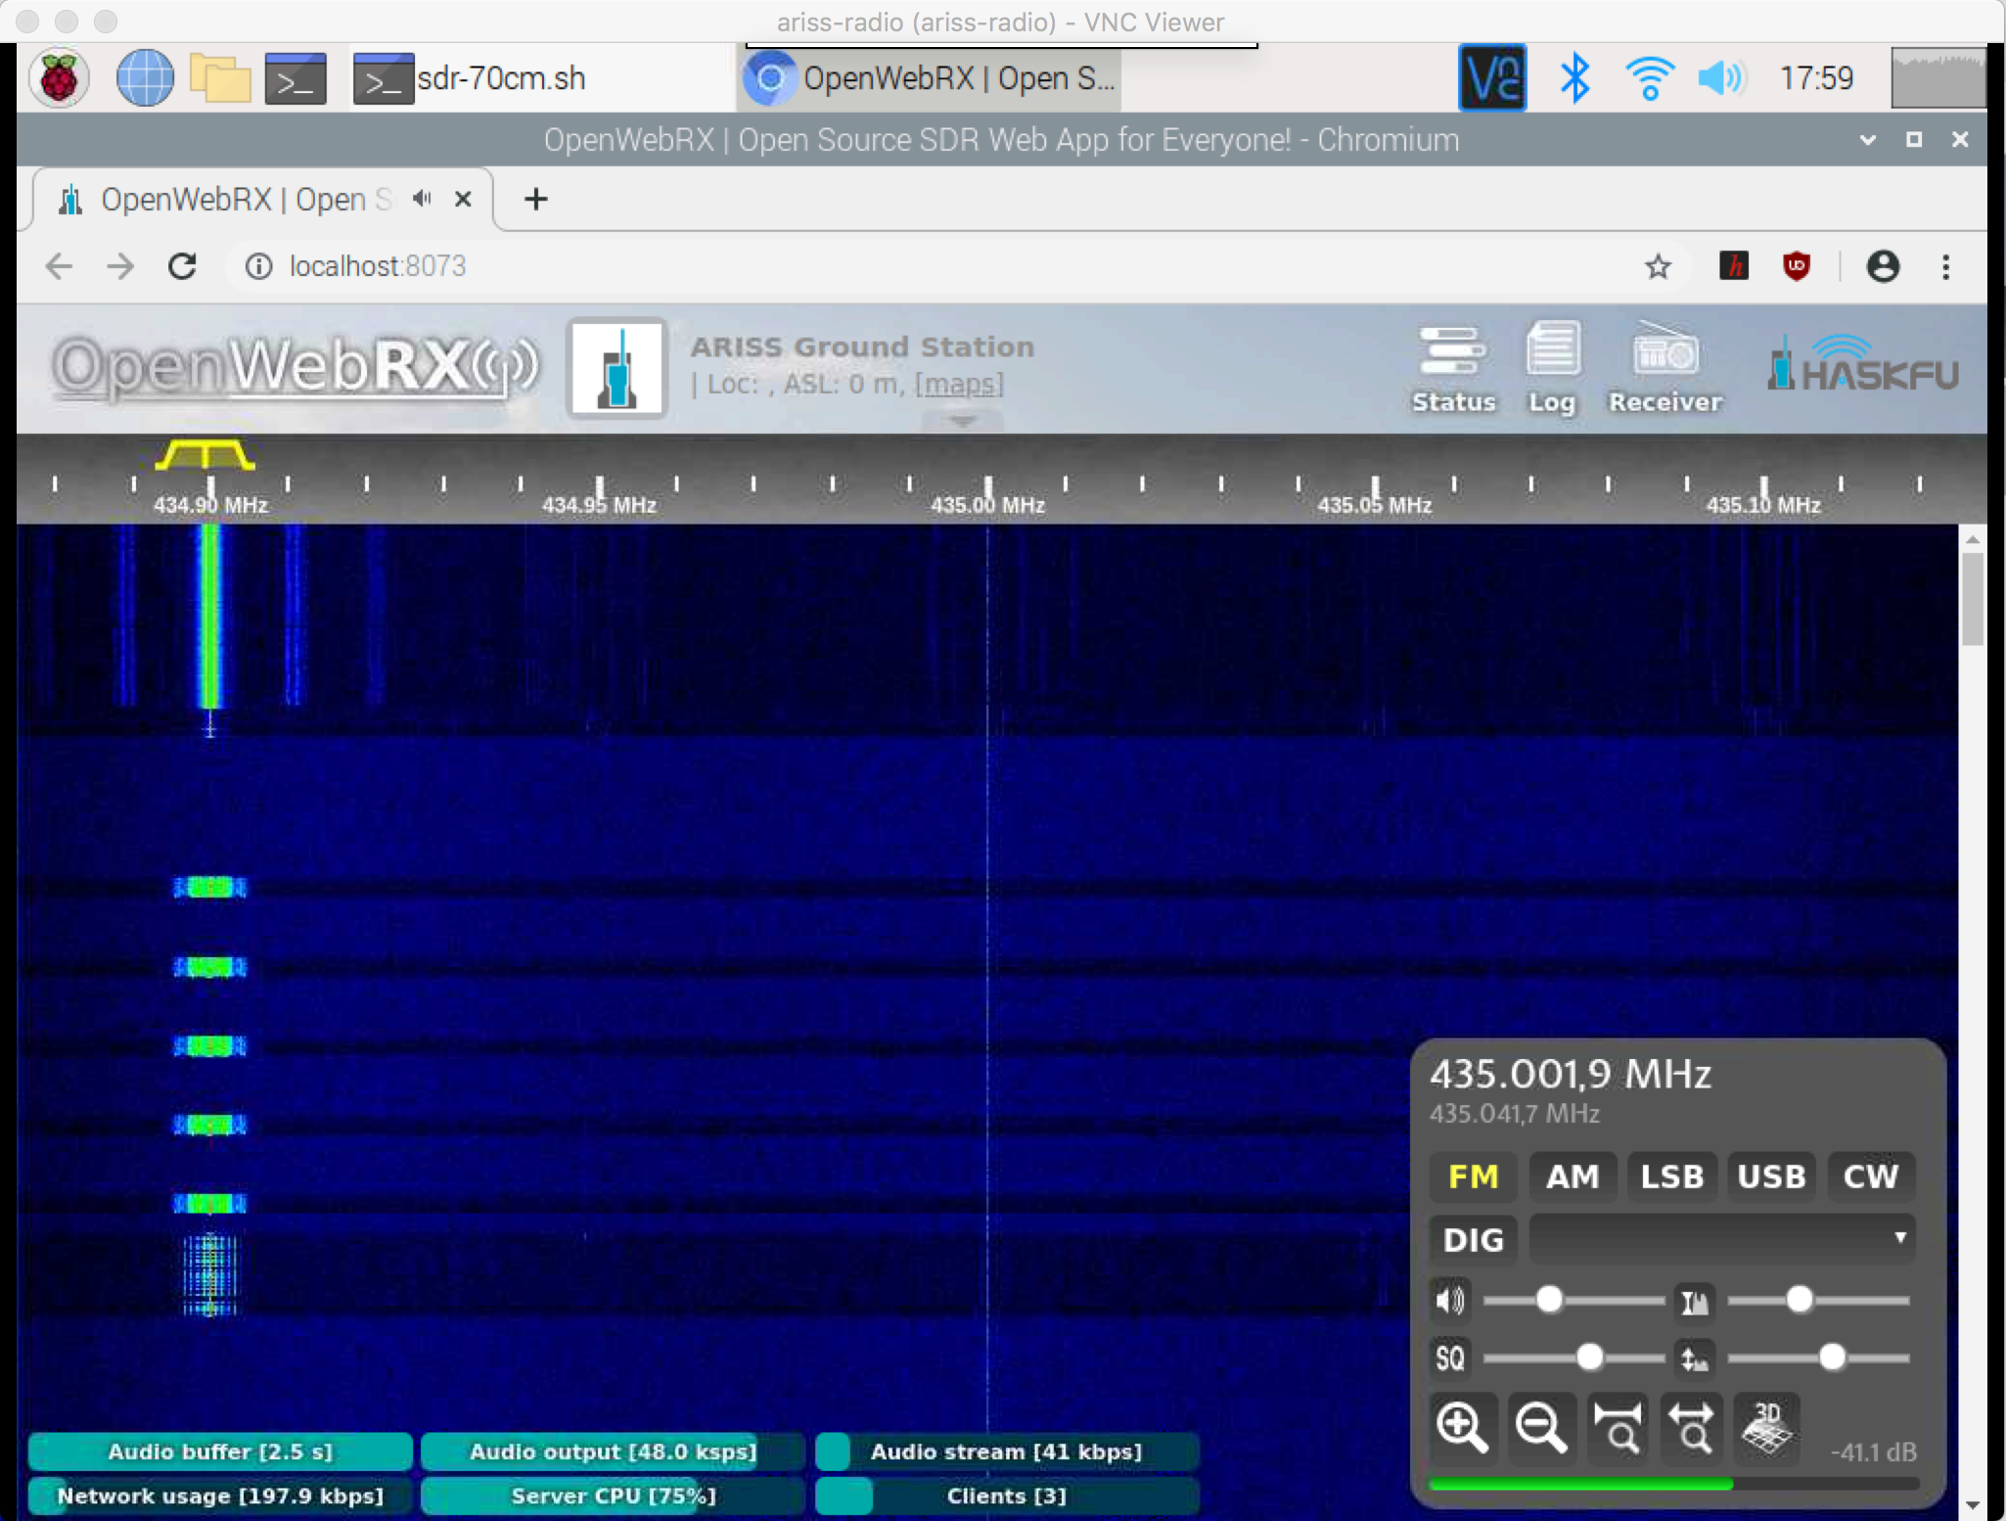Click the 17:59 clock
This screenshot has height=1521, width=2006.
click(1816, 78)
